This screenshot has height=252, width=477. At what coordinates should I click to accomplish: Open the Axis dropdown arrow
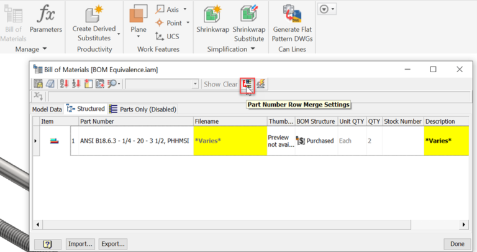pos(187,10)
